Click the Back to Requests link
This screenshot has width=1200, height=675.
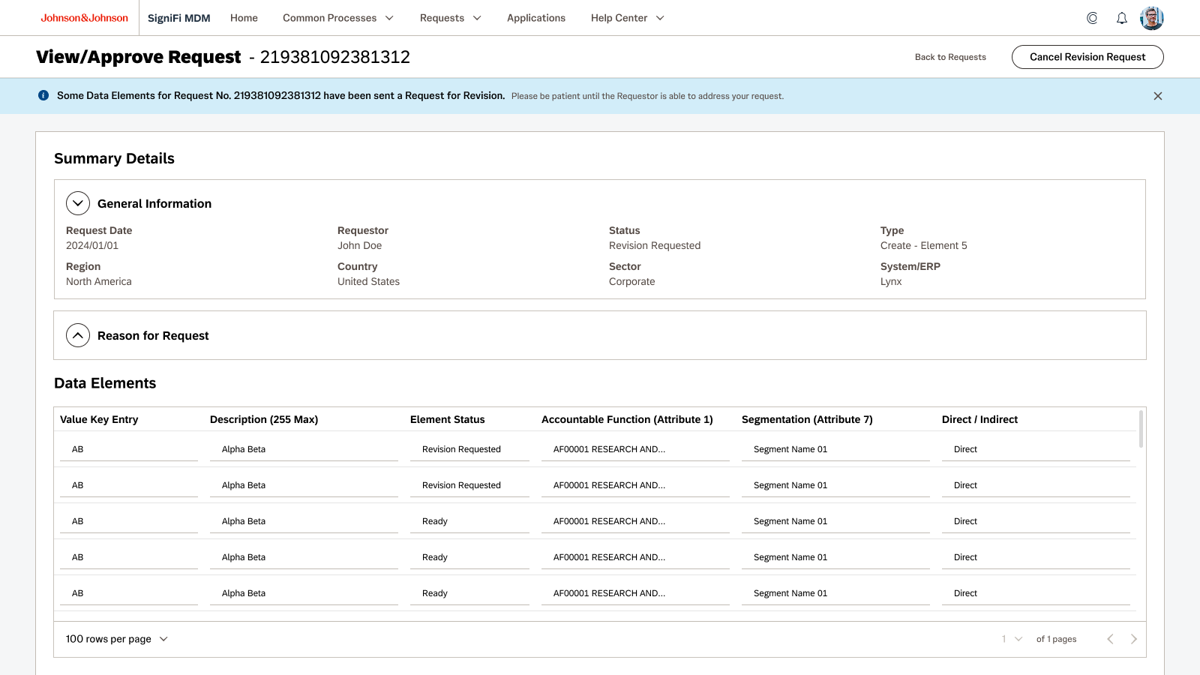coord(950,57)
